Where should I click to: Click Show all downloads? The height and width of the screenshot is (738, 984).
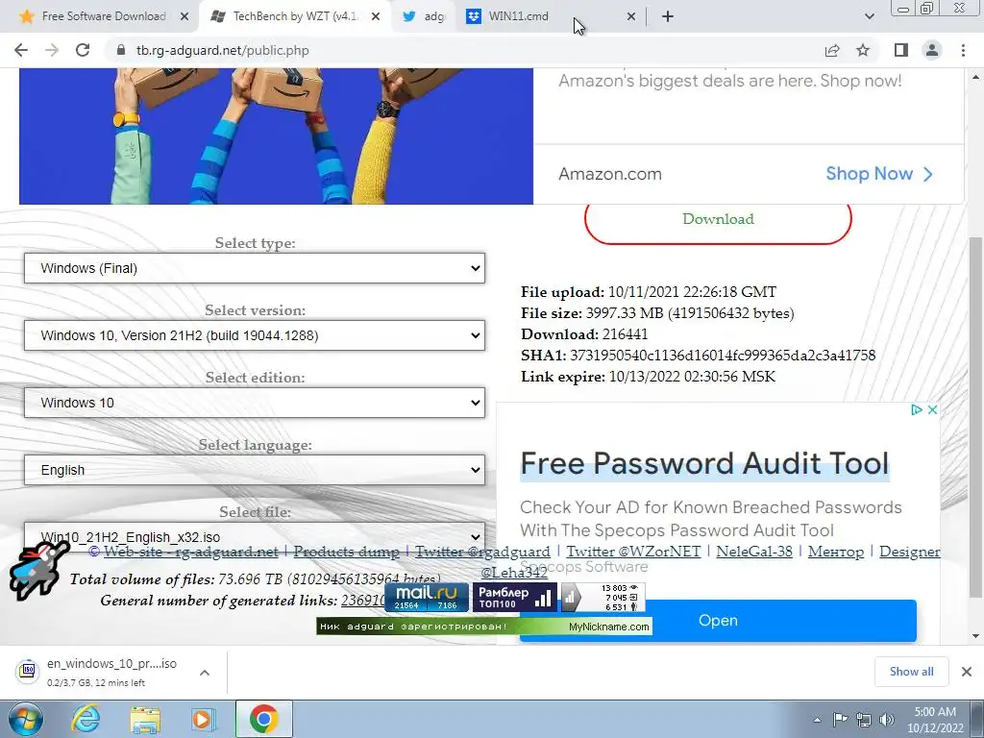coord(911,672)
